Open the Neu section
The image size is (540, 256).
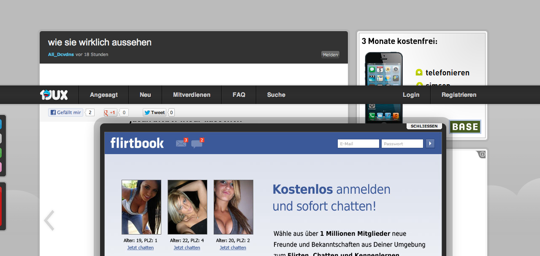coord(145,95)
